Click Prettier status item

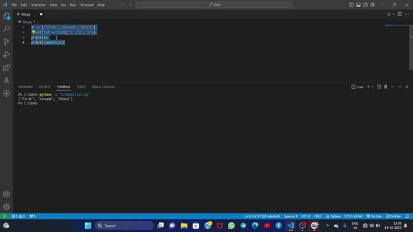click(x=393, y=217)
